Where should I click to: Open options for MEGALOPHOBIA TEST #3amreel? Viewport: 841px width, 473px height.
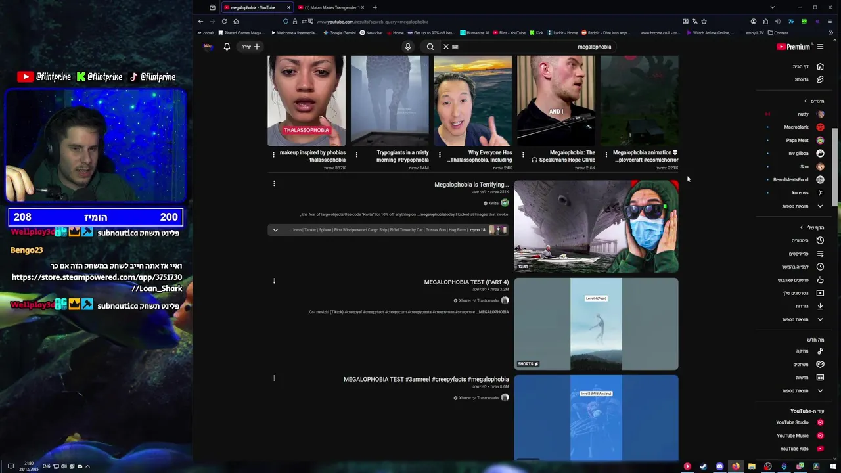(274, 378)
